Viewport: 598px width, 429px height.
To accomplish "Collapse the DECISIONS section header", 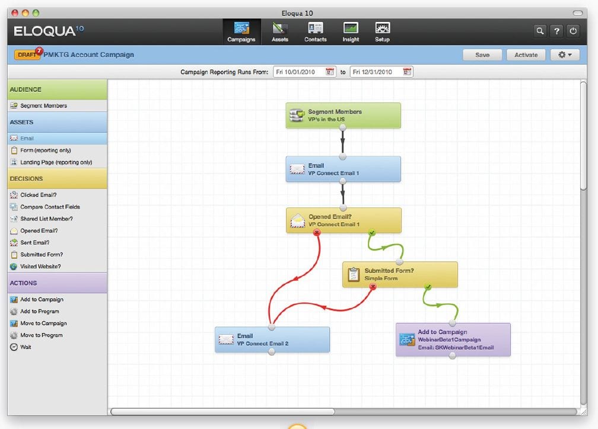I will pos(57,178).
